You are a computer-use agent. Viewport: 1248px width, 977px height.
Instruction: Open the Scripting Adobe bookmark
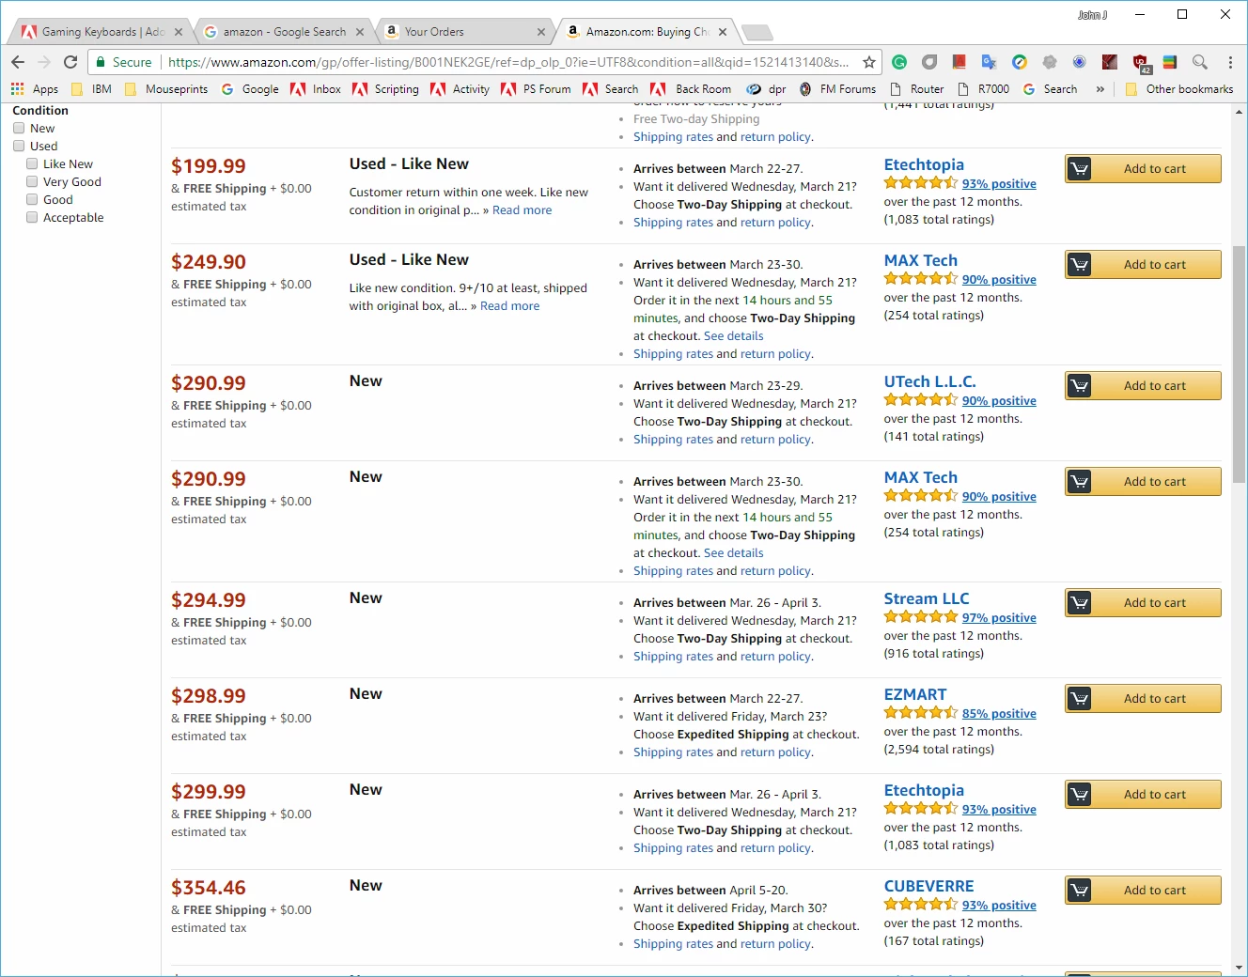click(x=385, y=89)
